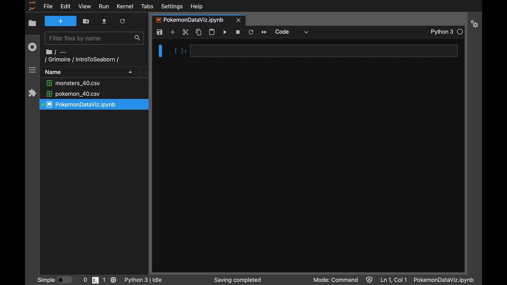Close the PokemonDataViz.ipynb tab
This screenshot has height=285, width=507.
click(x=238, y=20)
